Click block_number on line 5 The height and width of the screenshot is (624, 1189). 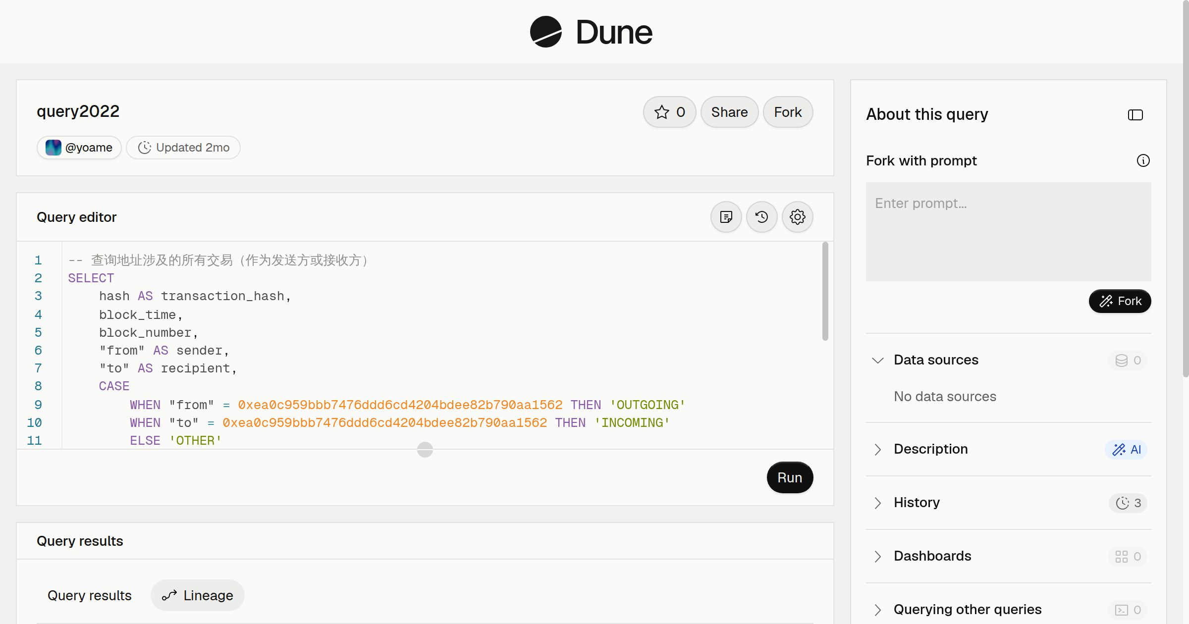pos(145,332)
